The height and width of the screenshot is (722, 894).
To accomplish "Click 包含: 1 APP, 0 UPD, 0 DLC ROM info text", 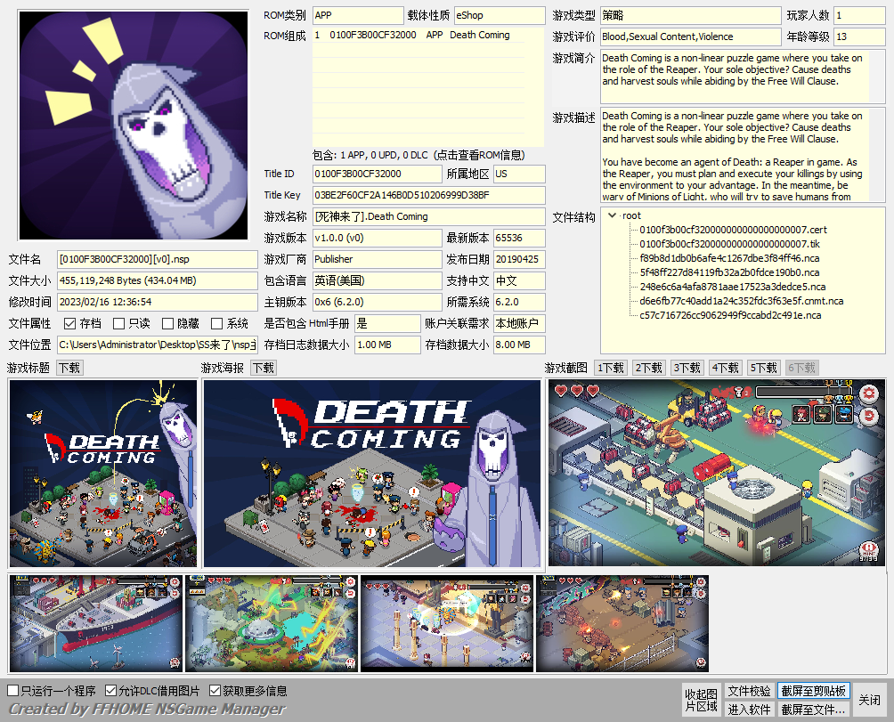I will point(419,155).
